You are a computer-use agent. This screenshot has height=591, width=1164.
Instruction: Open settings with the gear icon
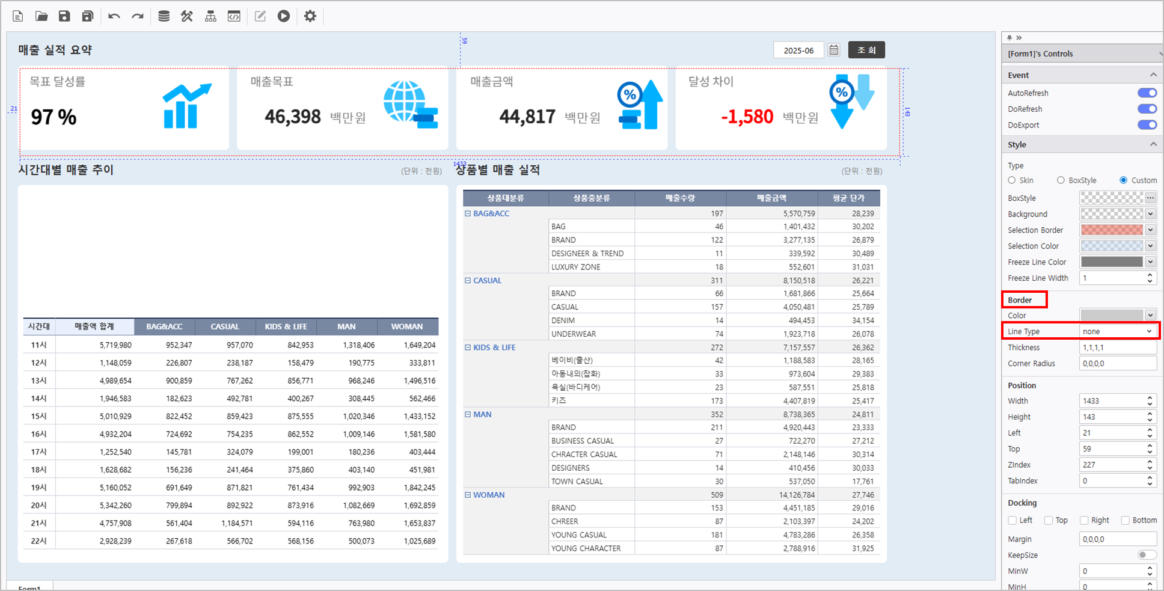(x=310, y=16)
